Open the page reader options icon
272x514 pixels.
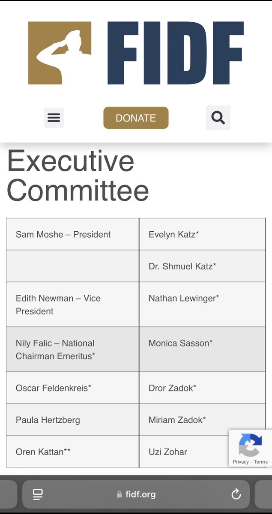click(38, 494)
